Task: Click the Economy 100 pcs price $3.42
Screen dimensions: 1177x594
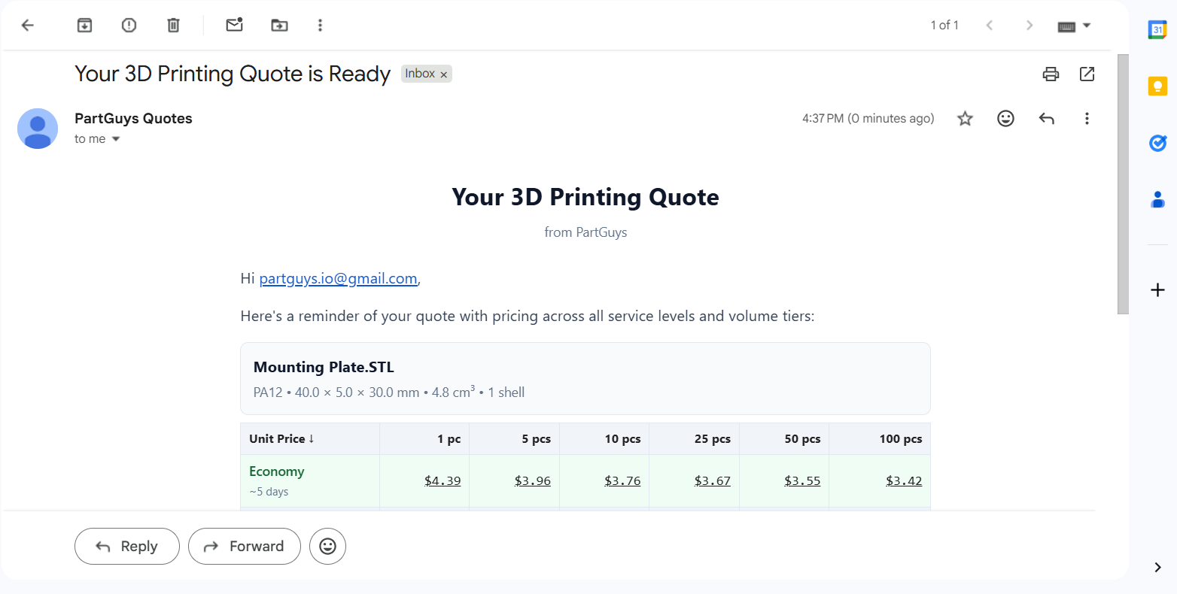Action: click(x=904, y=481)
